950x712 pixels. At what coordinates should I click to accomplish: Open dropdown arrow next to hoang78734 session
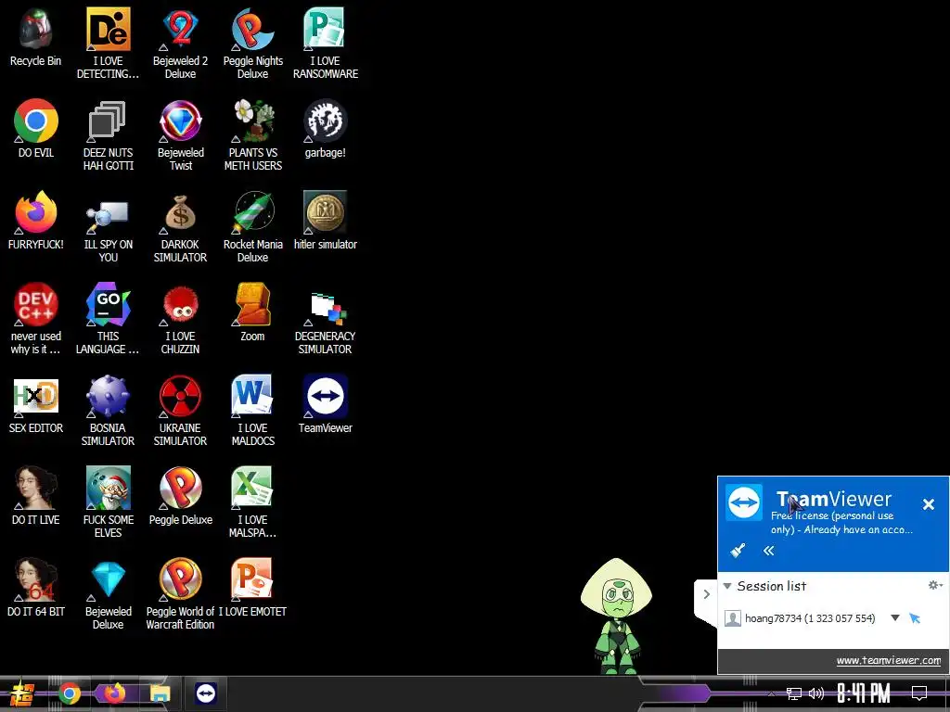(895, 618)
